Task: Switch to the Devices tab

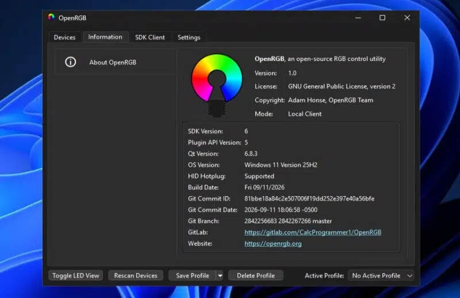Action: 64,37
